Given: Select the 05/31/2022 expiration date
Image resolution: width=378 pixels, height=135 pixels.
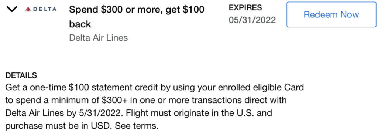Looking at the screenshot, I should click(252, 20).
